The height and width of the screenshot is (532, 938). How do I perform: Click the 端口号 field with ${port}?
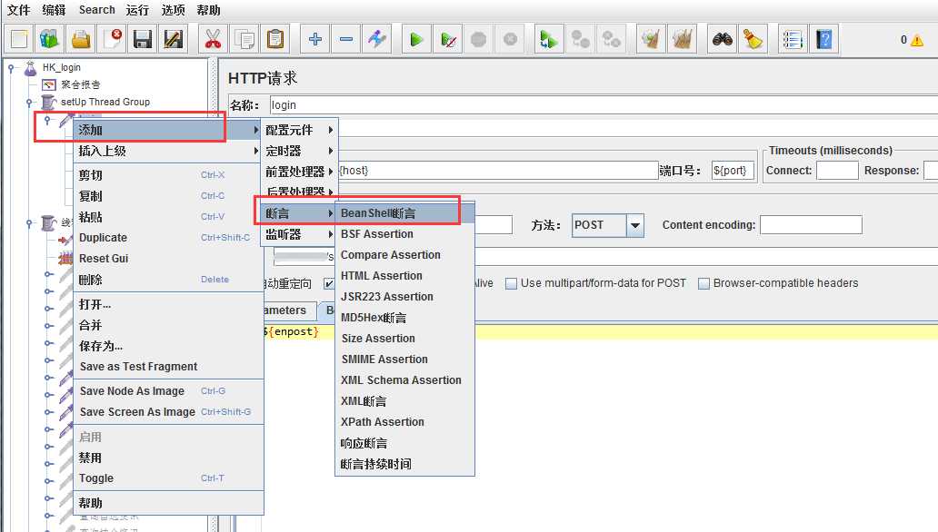point(733,171)
